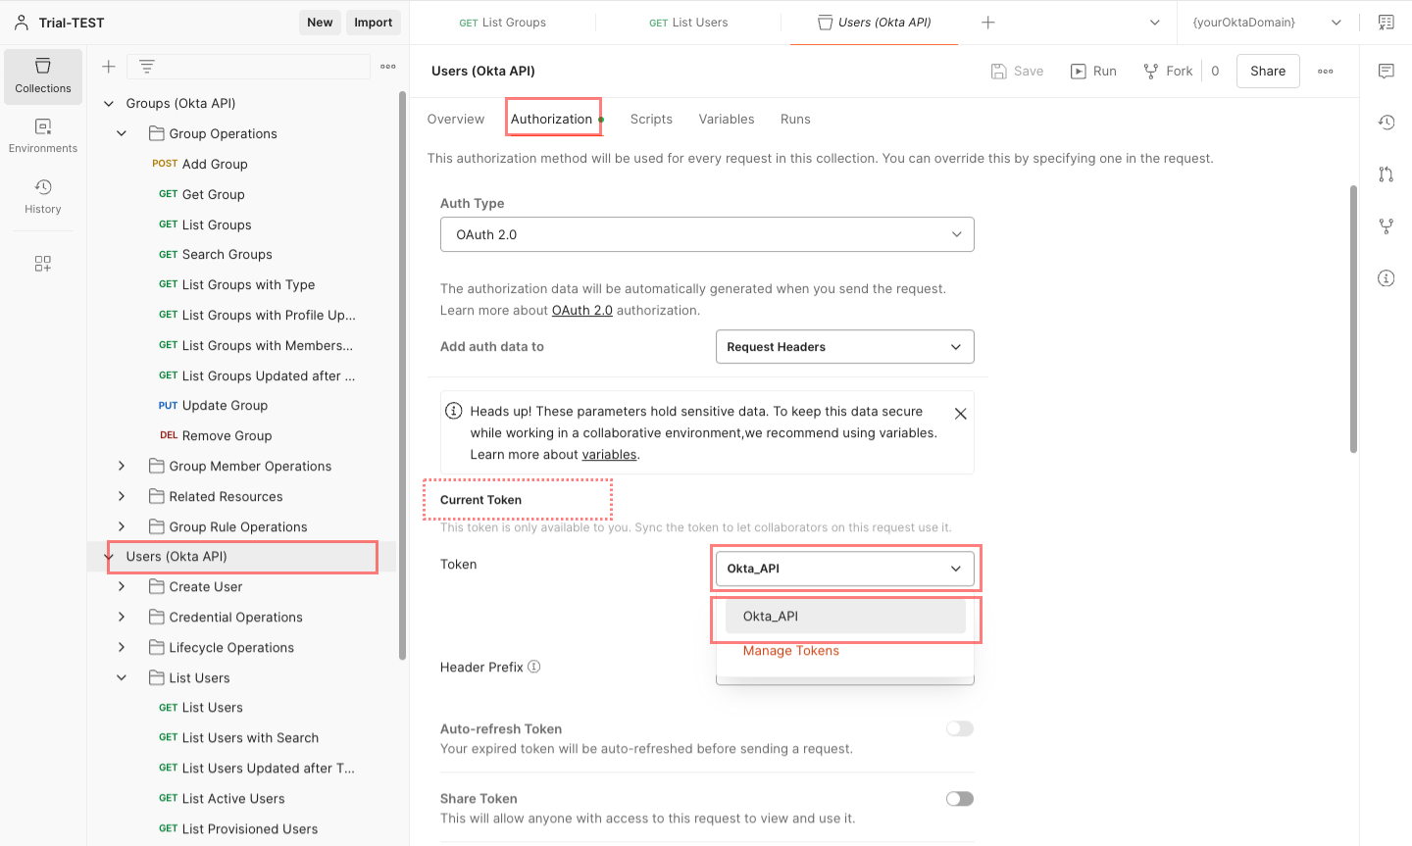This screenshot has height=846, width=1412.
Task: Open collection info icon in right sidebar
Action: [x=1386, y=278]
